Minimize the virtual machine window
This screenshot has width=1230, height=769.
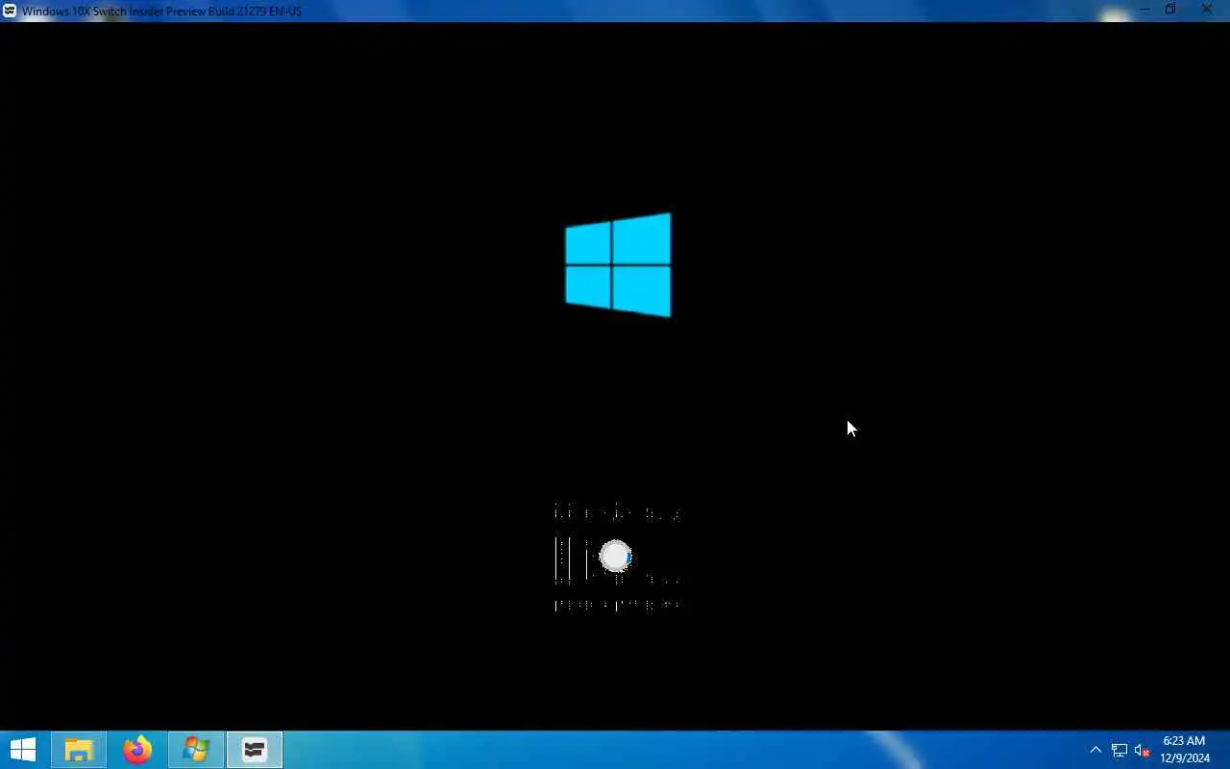(1144, 10)
